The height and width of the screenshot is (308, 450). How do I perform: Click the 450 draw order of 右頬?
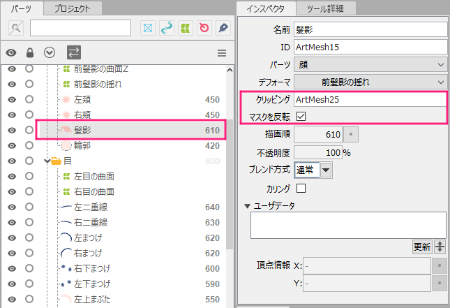[x=212, y=115]
